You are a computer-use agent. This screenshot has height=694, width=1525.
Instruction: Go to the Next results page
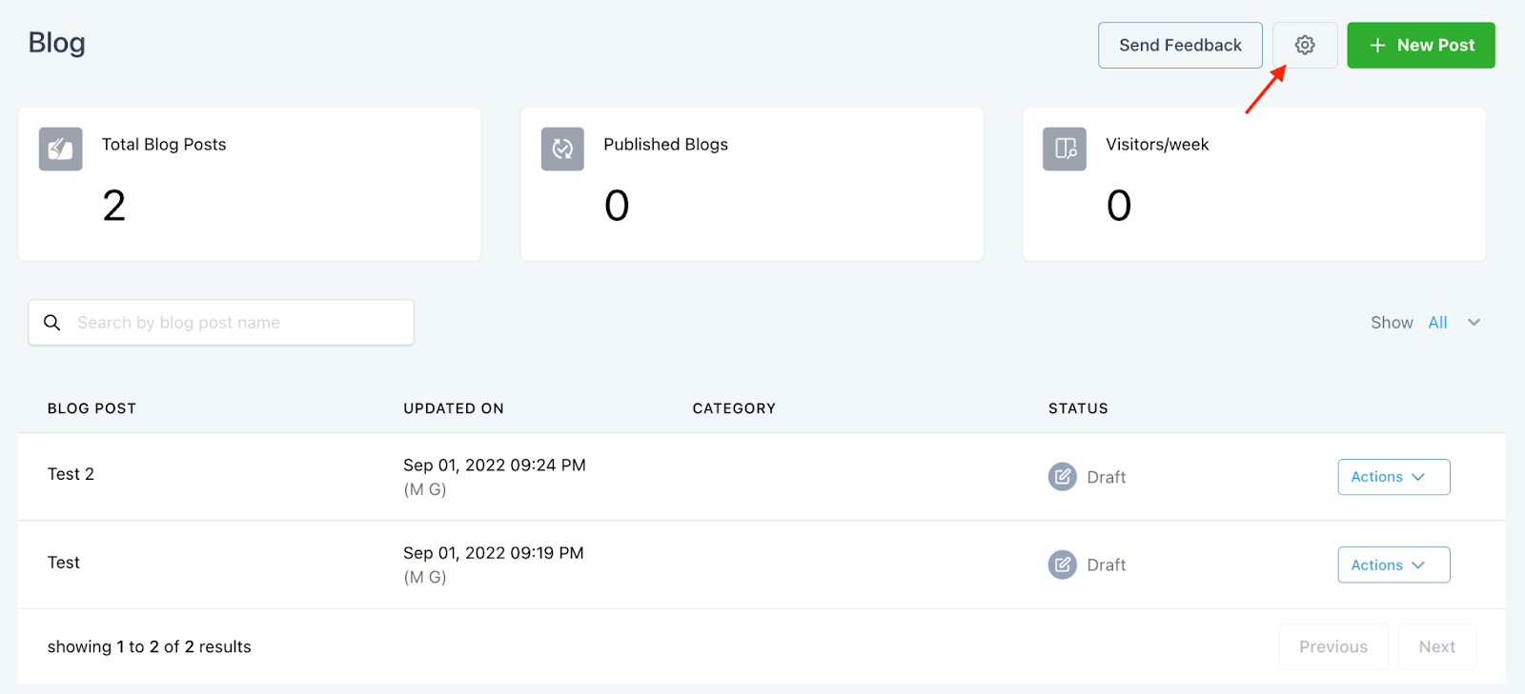click(x=1436, y=646)
